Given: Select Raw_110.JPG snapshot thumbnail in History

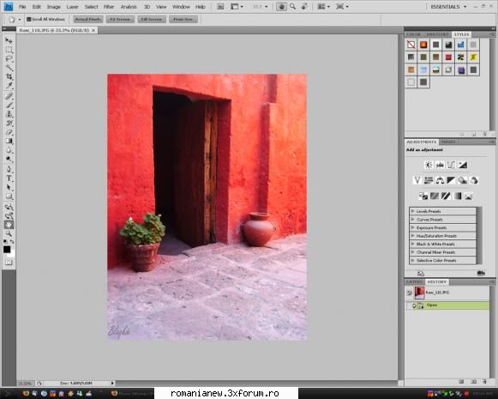Looking at the screenshot, I should point(419,293).
